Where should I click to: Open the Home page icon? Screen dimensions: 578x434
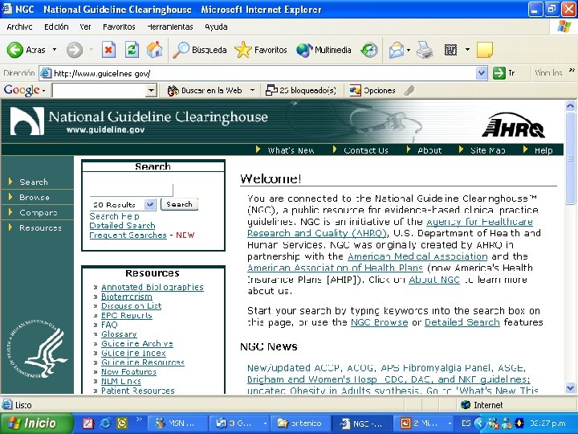pyautogui.click(x=154, y=50)
